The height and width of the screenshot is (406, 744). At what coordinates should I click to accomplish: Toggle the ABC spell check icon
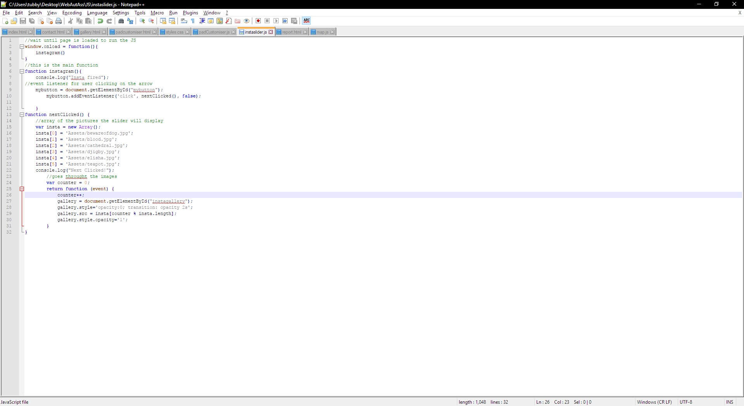(307, 21)
